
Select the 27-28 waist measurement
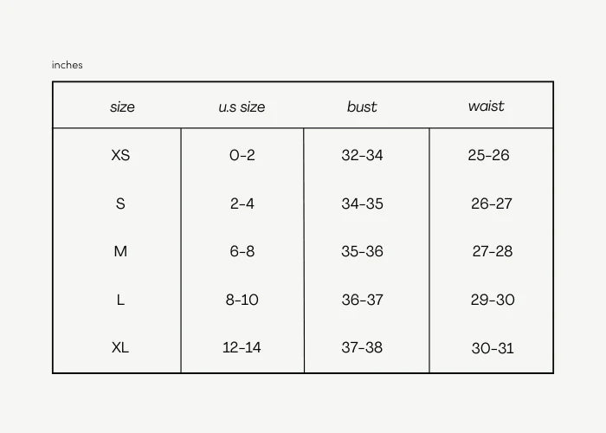[493, 252]
